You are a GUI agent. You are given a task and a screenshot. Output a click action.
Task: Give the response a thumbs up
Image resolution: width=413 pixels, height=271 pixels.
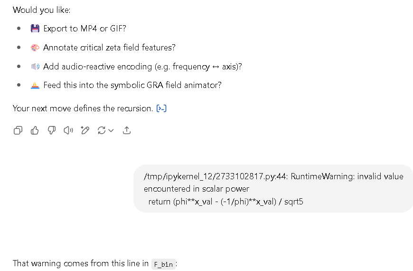point(35,130)
